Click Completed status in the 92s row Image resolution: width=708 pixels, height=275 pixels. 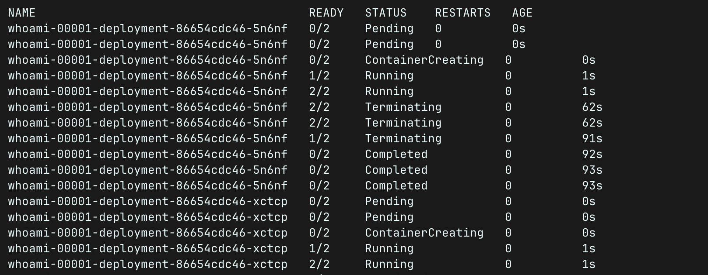click(x=396, y=155)
